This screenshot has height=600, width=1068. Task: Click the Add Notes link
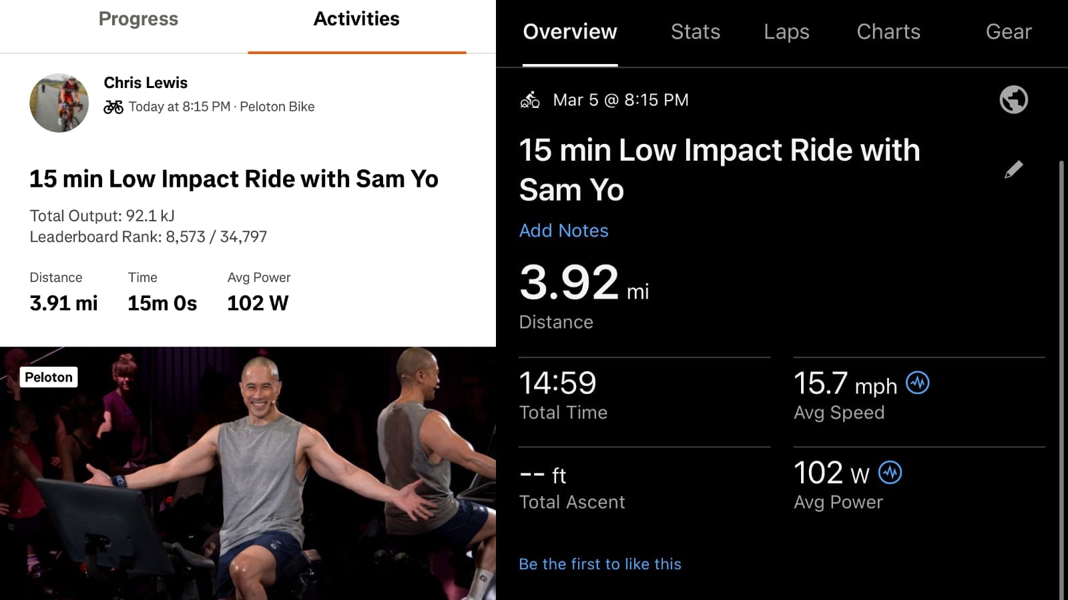pos(564,231)
